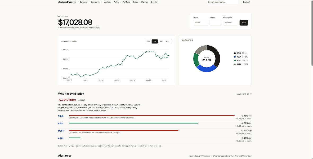Viewport: 313px width, 159px height.
Task: Go to the Companies page
Action: pyautogui.click(x=96, y=2)
